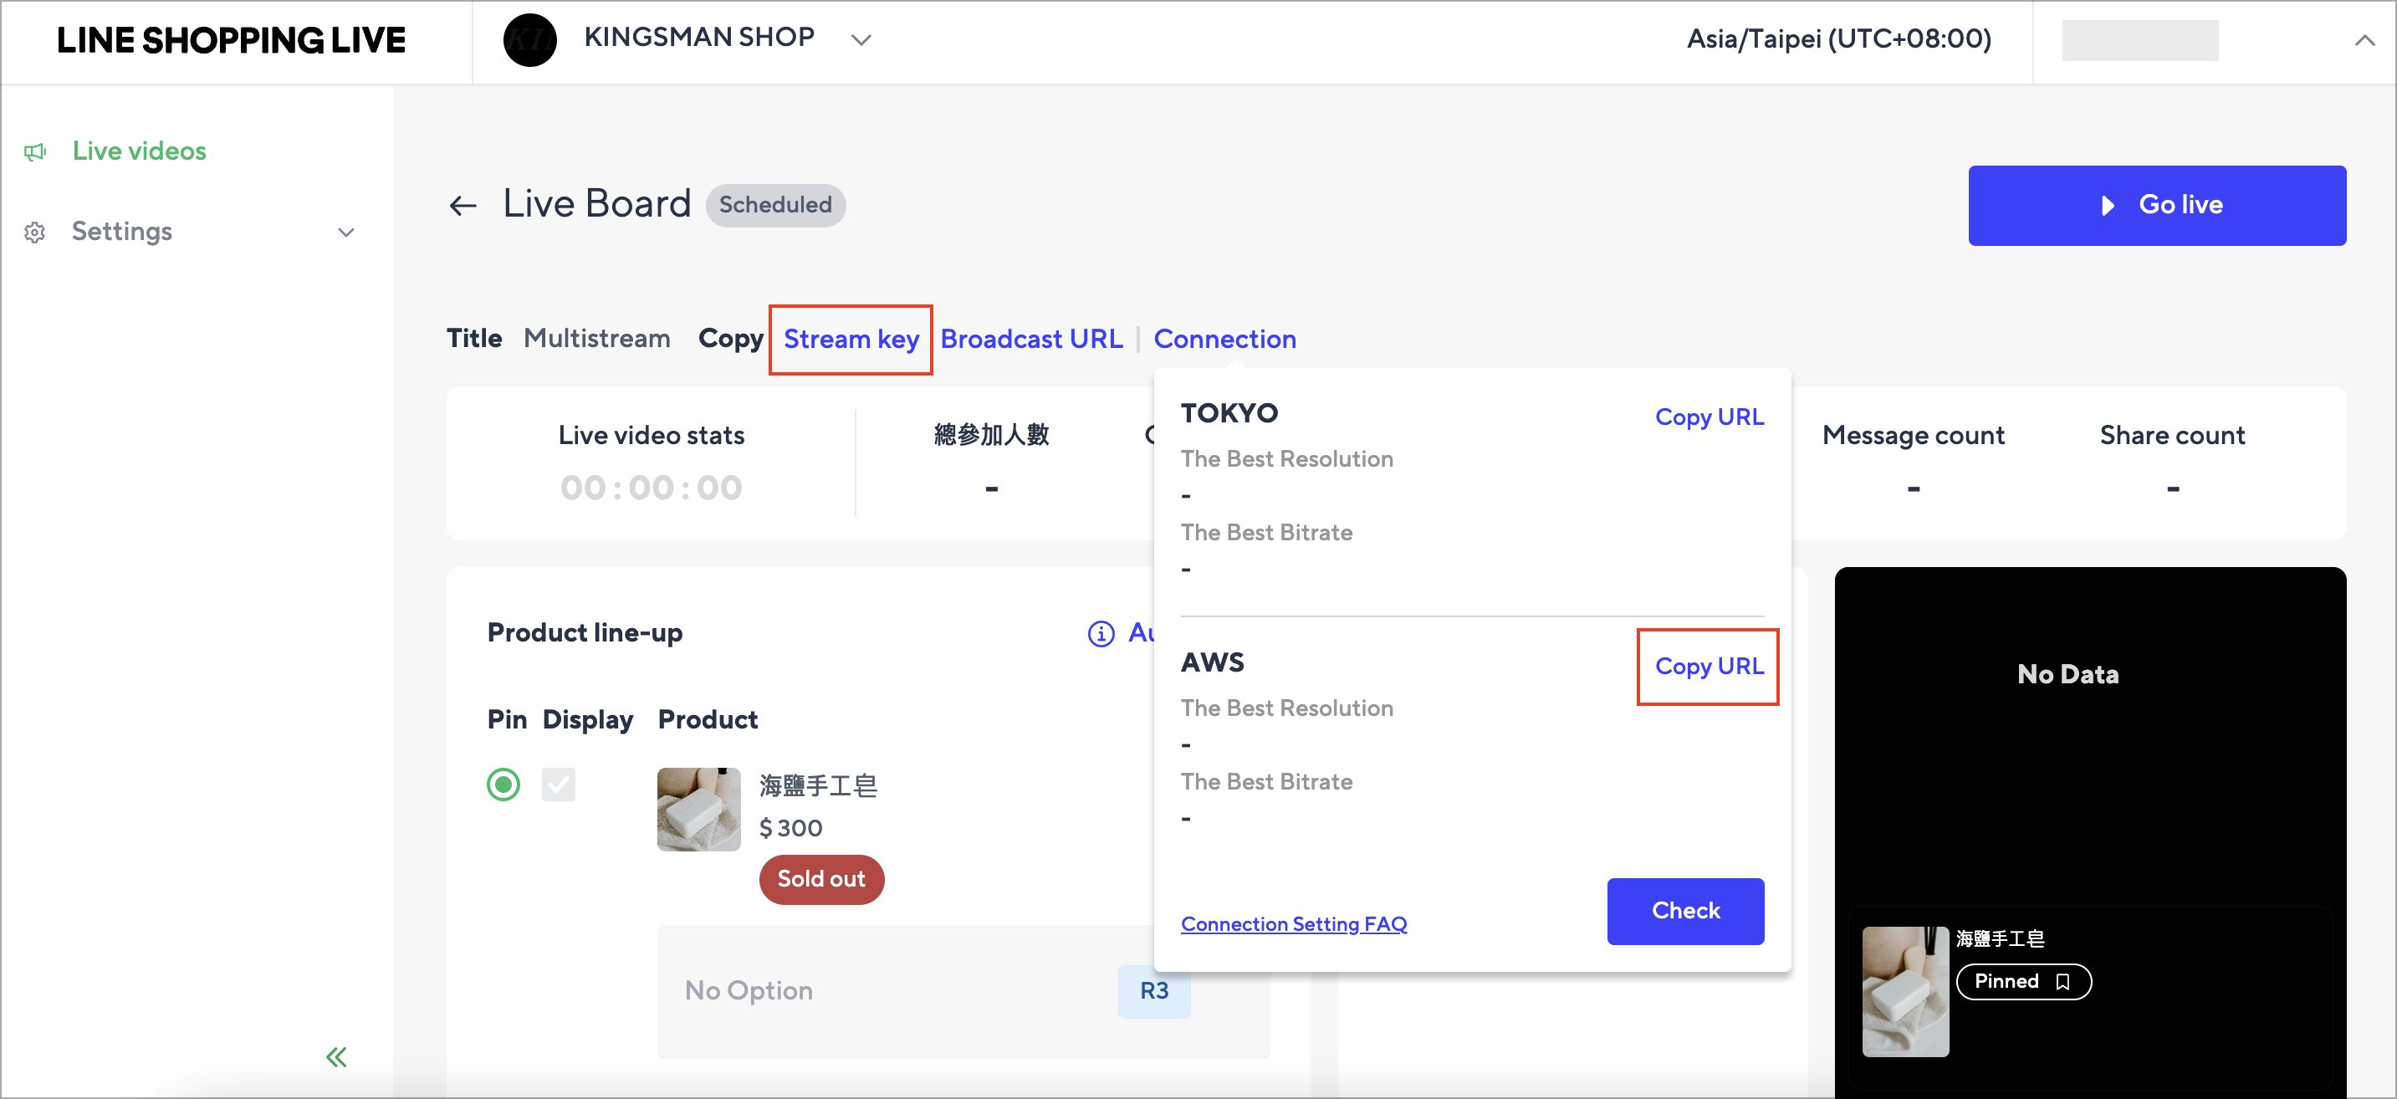Click the Asia/Taipei (UTC+08:00) timezone text
2397x1099 pixels.
pos(1838,39)
